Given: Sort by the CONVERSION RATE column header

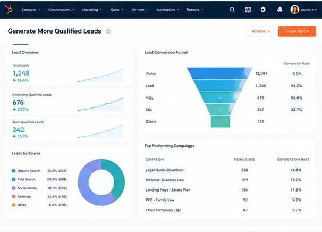Looking at the screenshot, I should pyautogui.click(x=293, y=160).
